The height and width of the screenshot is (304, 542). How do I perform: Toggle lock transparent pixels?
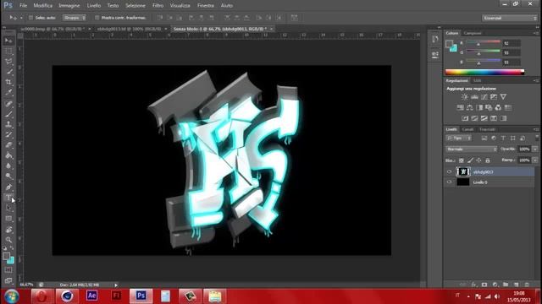tap(461, 160)
